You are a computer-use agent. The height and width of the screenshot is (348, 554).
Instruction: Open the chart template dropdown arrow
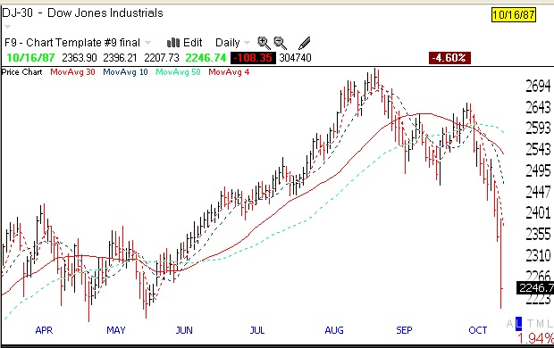click(x=148, y=43)
